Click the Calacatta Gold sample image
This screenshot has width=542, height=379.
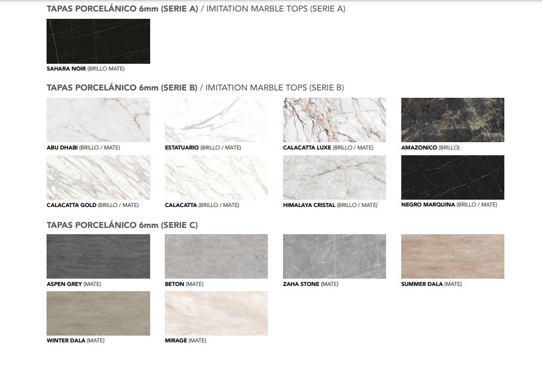(x=98, y=177)
